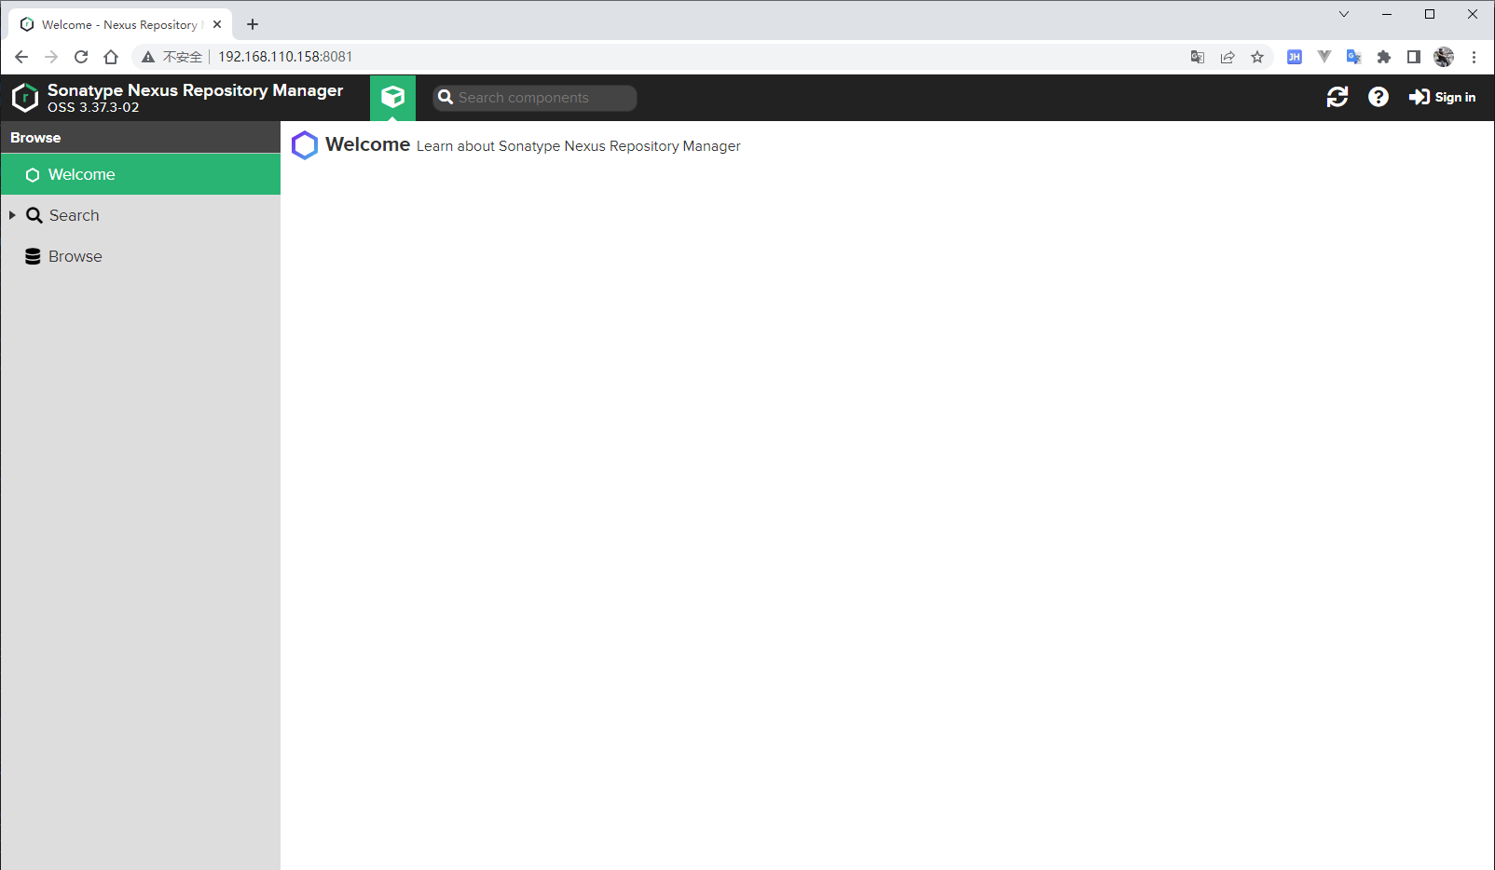Image resolution: width=1495 pixels, height=870 pixels.
Task: Expand the Search tree node arrow
Action: [x=12, y=215]
